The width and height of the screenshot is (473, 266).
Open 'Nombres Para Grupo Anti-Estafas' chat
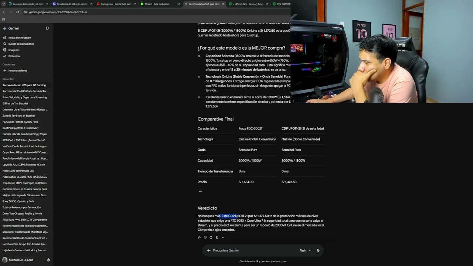[25, 244]
